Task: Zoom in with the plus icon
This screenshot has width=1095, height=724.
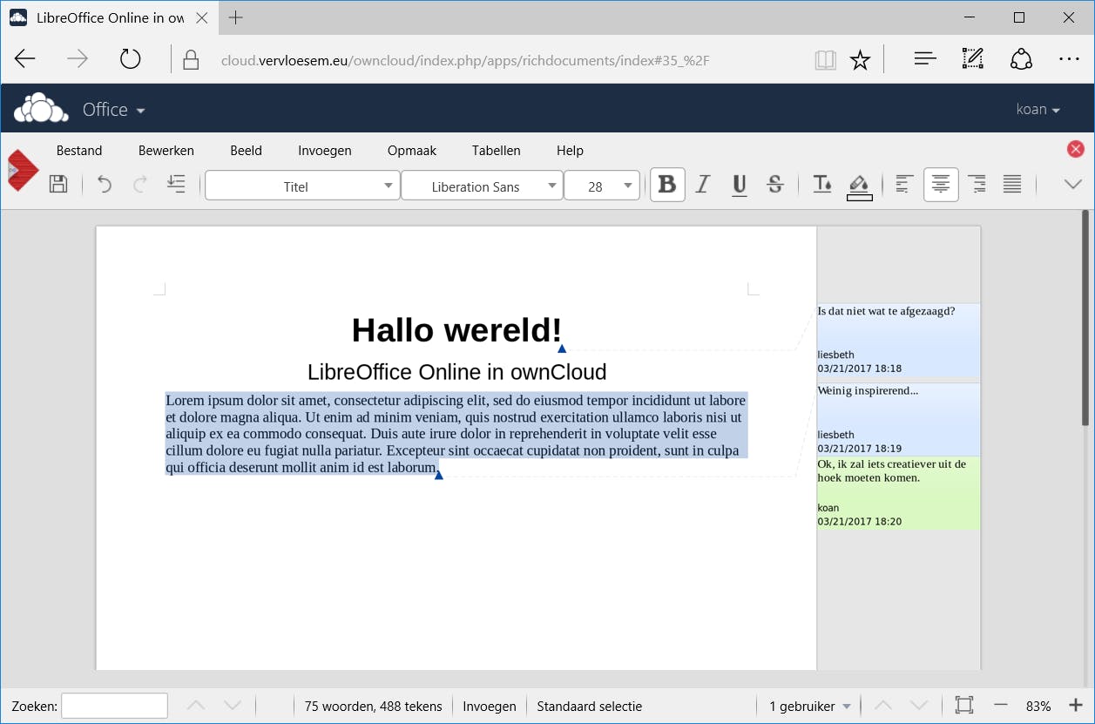Action: coord(1074,706)
